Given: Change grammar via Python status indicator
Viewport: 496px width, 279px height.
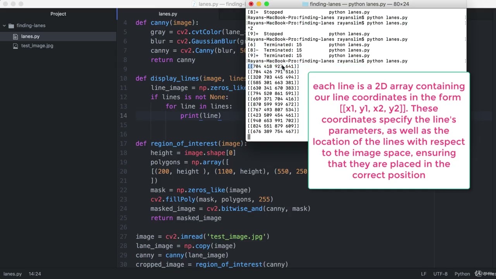Looking at the screenshot, I should pos(462,274).
